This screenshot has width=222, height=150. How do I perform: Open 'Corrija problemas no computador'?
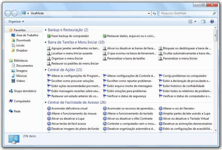pyautogui.click(x=183, y=76)
